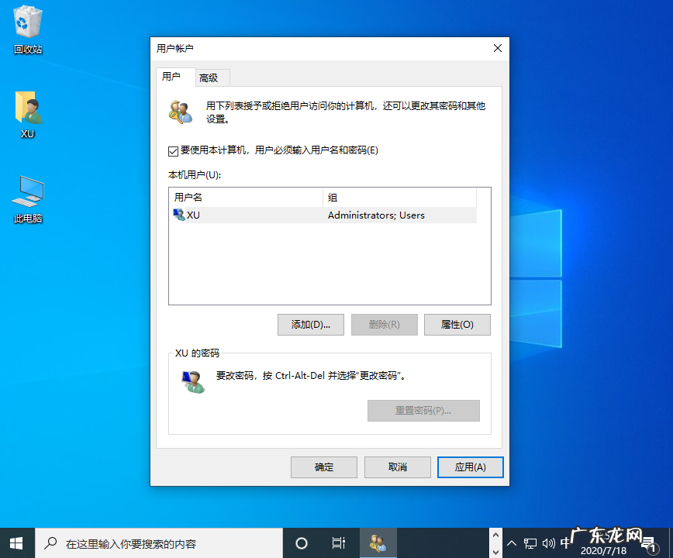Confirm with the 确定 (OK) button
This screenshot has height=558, width=673.
point(323,467)
